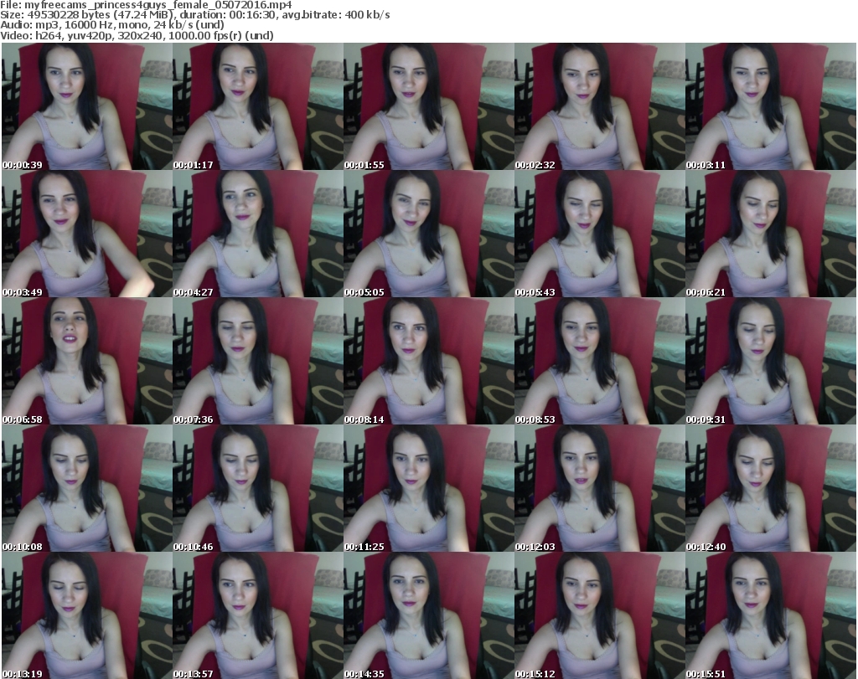
Task: Select the frame stamped 00:08:53
Action: pyautogui.click(x=600, y=362)
